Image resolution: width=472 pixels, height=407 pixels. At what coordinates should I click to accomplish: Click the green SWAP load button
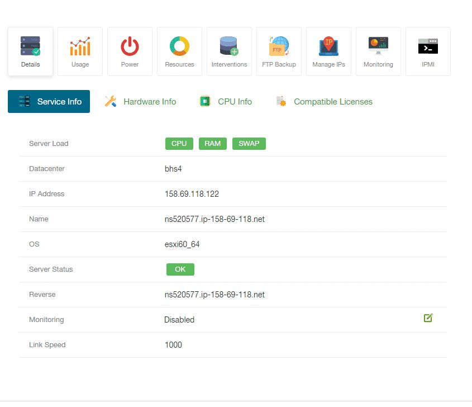(x=249, y=144)
